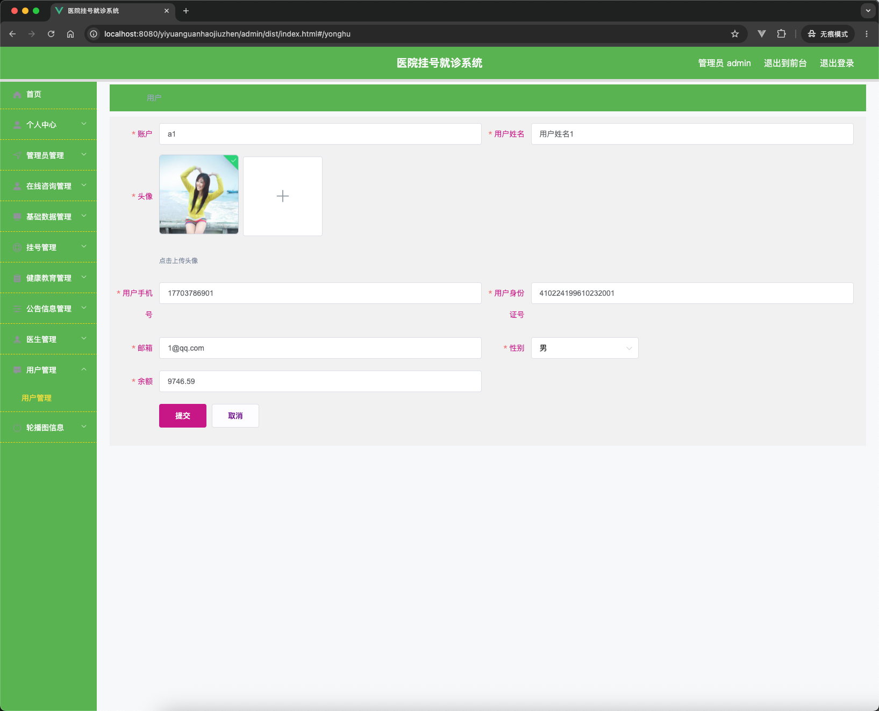
Task: Click the icon beside 管理员管理
Action: (17, 155)
